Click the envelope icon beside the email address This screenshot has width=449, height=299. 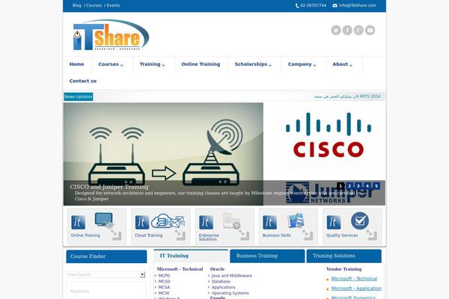335,5
